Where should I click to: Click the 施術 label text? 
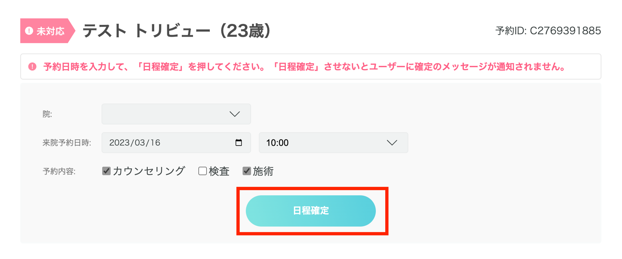263,171
